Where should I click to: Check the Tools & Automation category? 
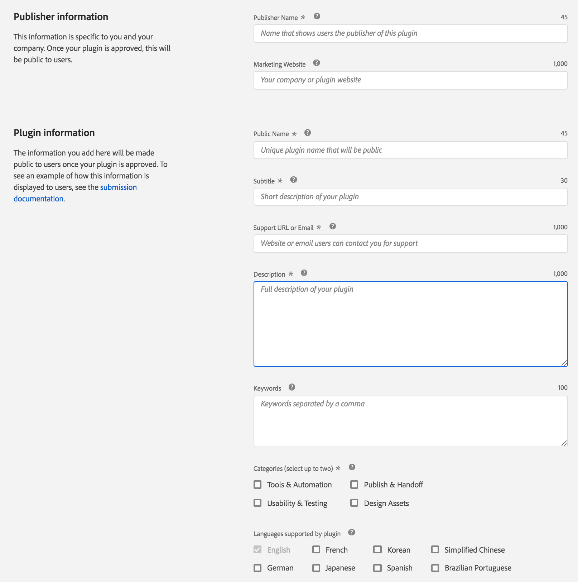pos(257,485)
